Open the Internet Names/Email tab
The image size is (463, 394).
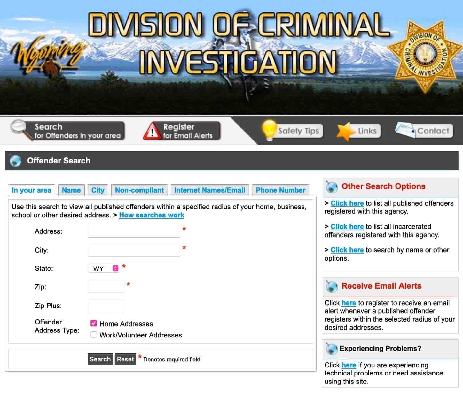[x=209, y=190]
